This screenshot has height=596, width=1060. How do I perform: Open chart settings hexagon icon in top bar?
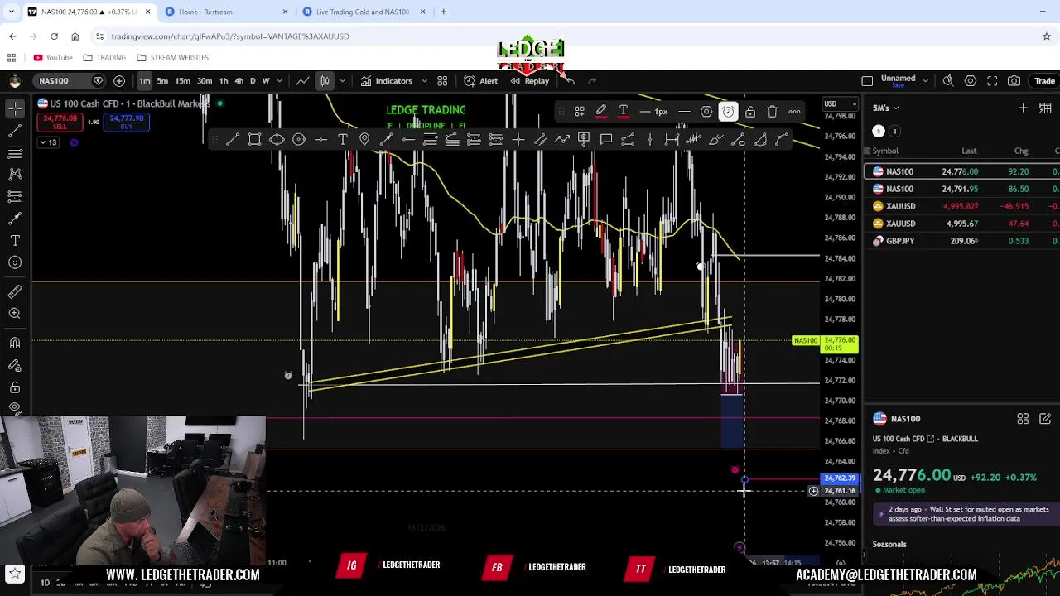[971, 81]
